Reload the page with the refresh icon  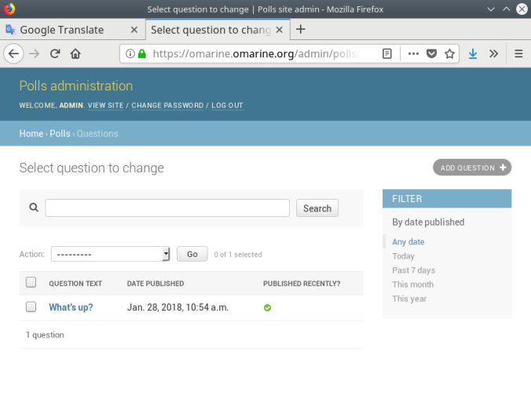point(55,54)
